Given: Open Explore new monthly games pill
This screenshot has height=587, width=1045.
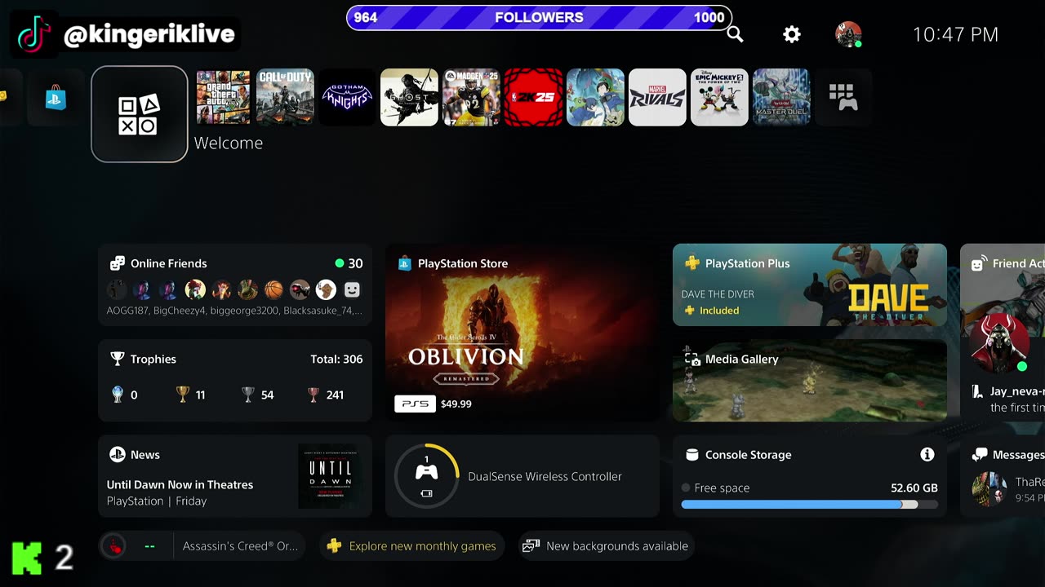Looking at the screenshot, I should 411,546.
